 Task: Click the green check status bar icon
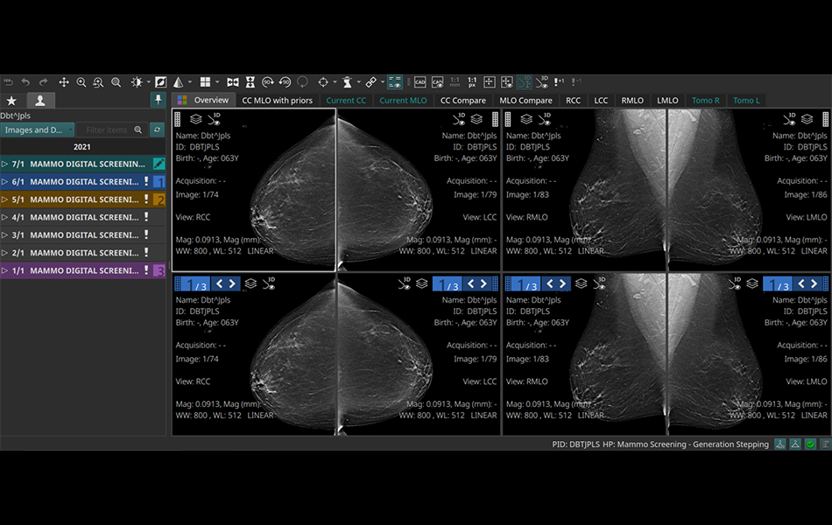point(810,444)
